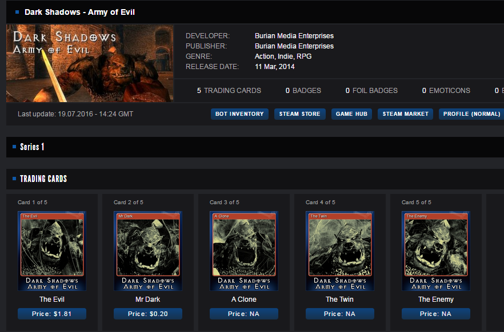Click the Mr Dark card name caption

147,299
